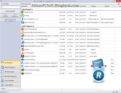Click the VideoLAN company cell

click(x=93, y=53)
